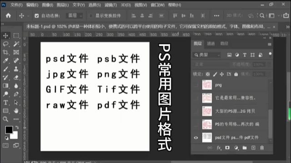This screenshot has height=163, width=291.
Task: Toggle adjustment layer filter icon
Action: tap(237, 55)
